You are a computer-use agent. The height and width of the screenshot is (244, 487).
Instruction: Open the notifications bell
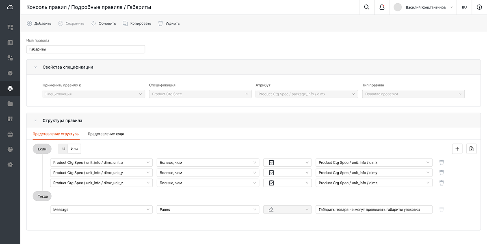382,7
